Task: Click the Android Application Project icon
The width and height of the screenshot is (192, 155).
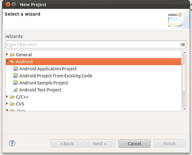Action: (16, 69)
